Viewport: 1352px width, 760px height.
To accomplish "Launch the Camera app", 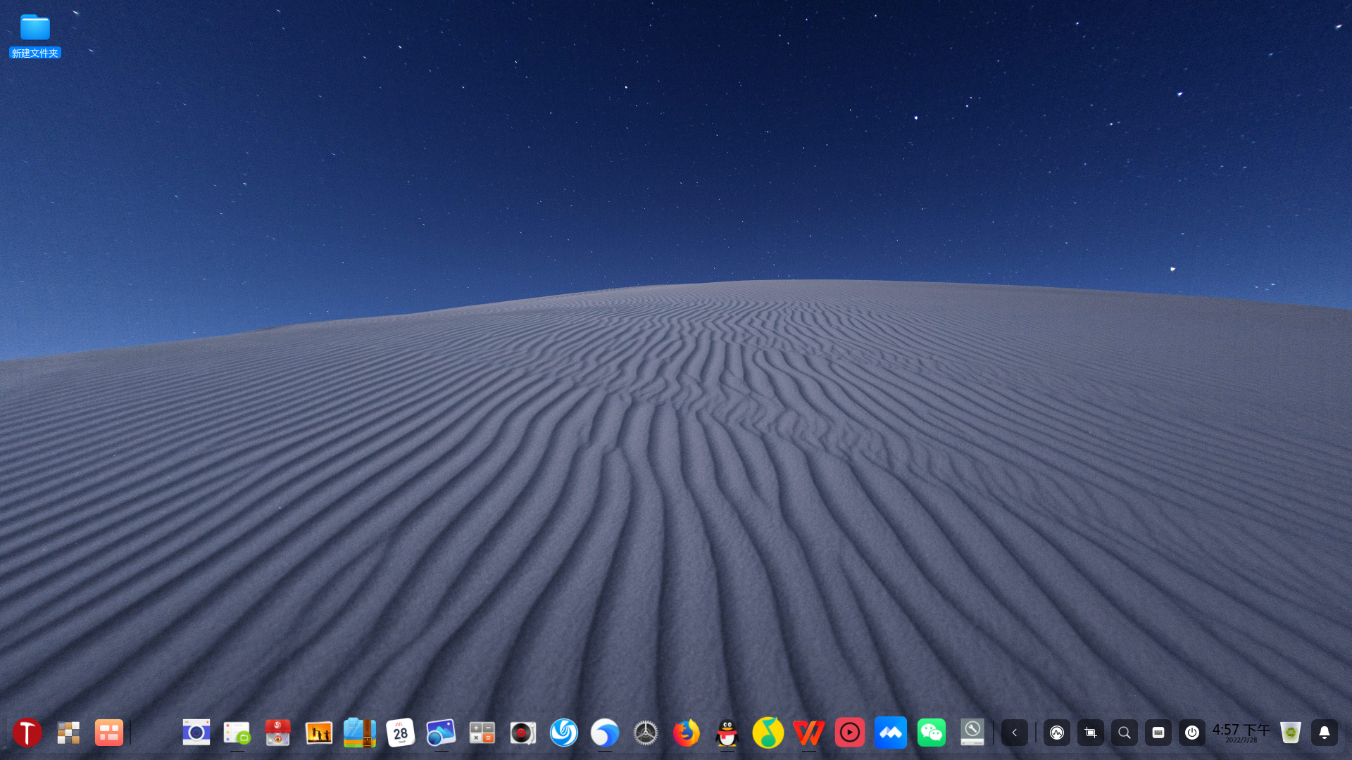I will point(196,732).
